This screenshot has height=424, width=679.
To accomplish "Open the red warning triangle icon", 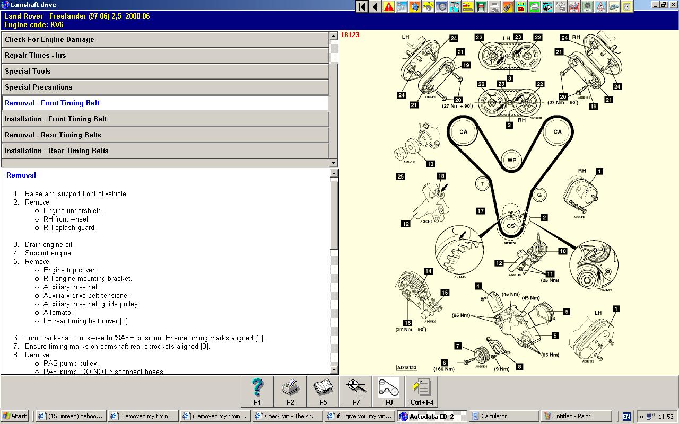I will 389,7.
